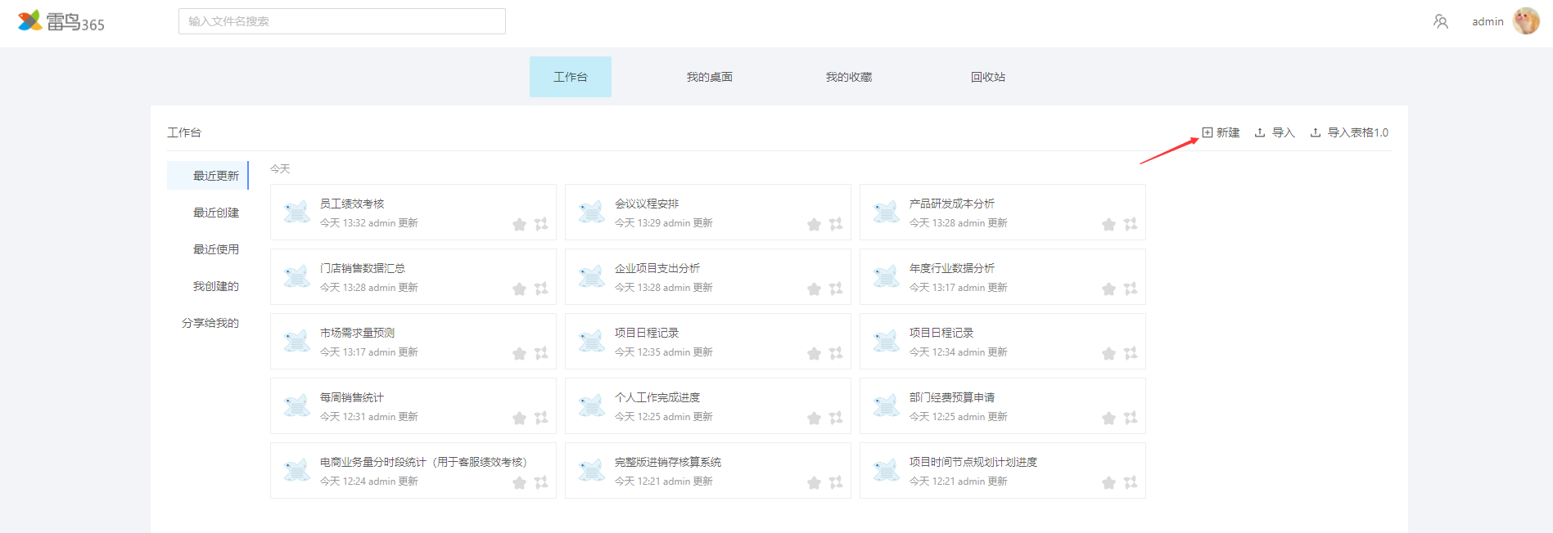Image resolution: width=1553 pixels, height=533 pixels.
Task: Click the pin icon on 完整版进销存核算系统 card
Action: (x=836, y=482)
